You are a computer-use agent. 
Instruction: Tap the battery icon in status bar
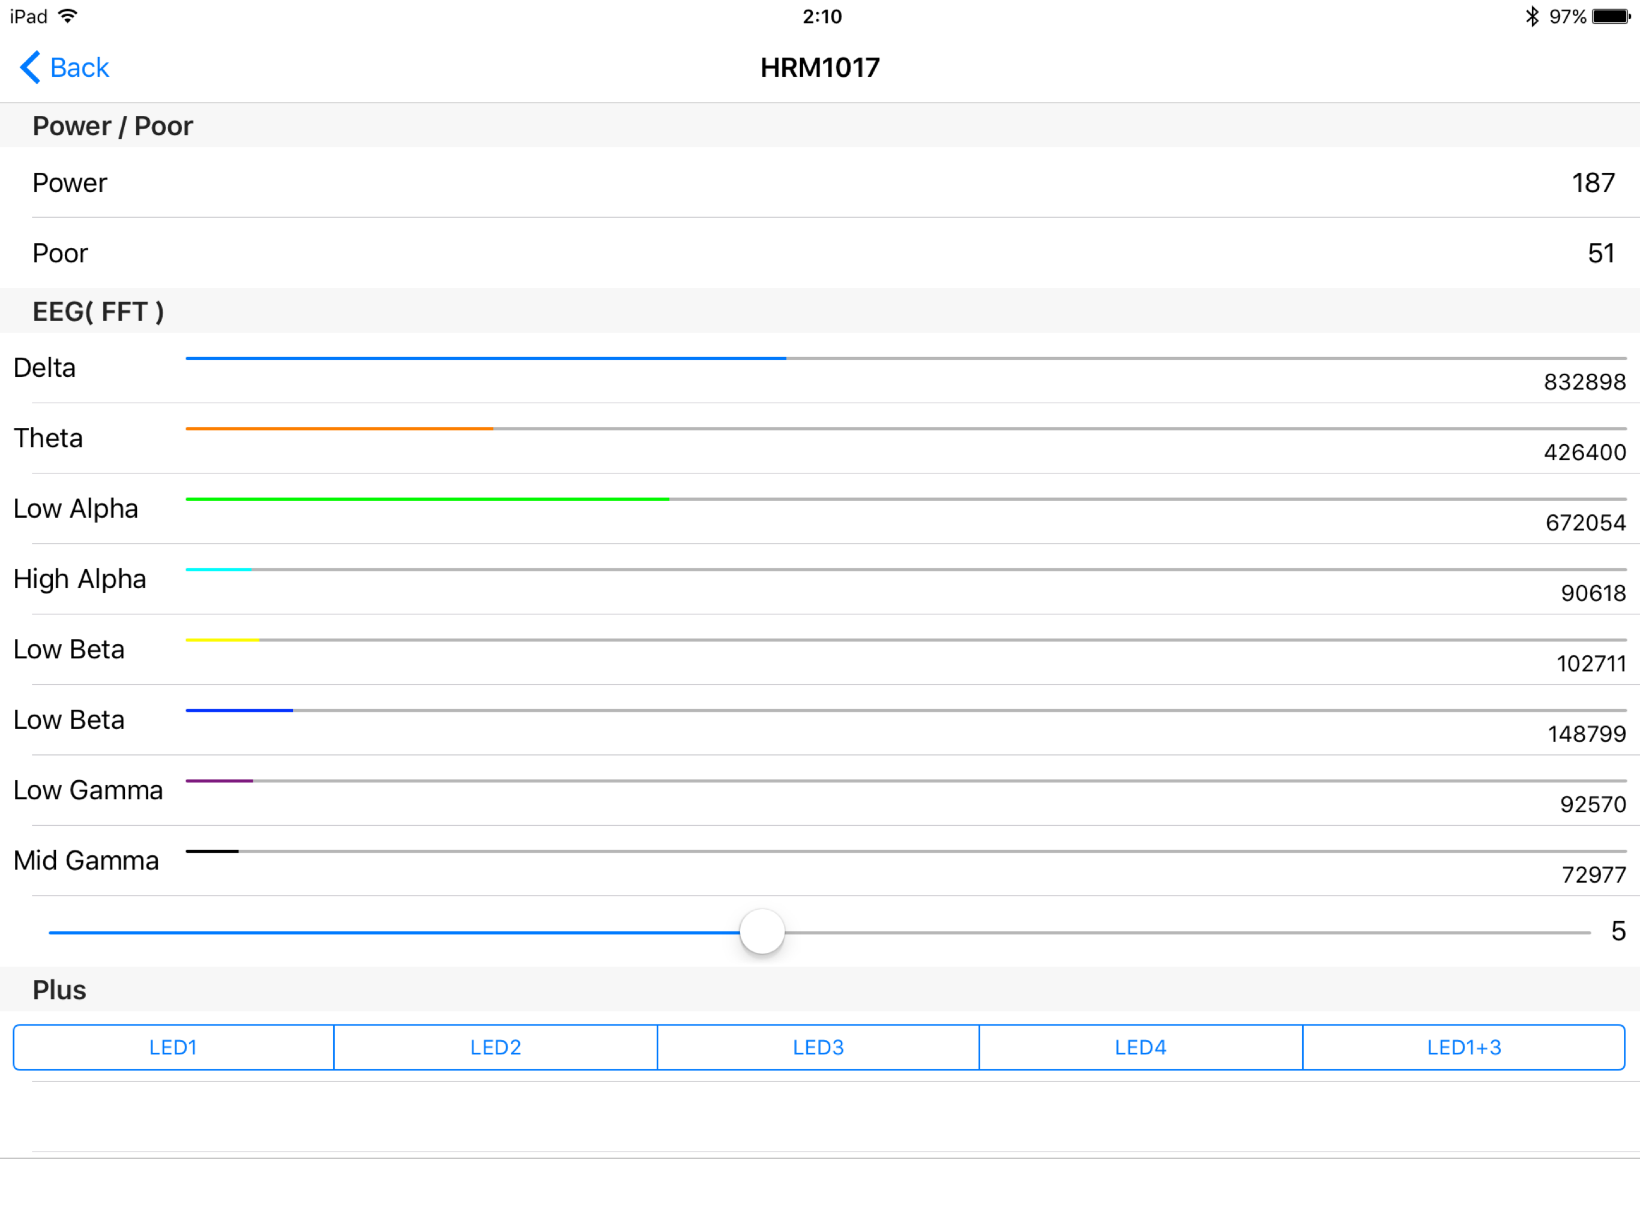(1611, 16)
